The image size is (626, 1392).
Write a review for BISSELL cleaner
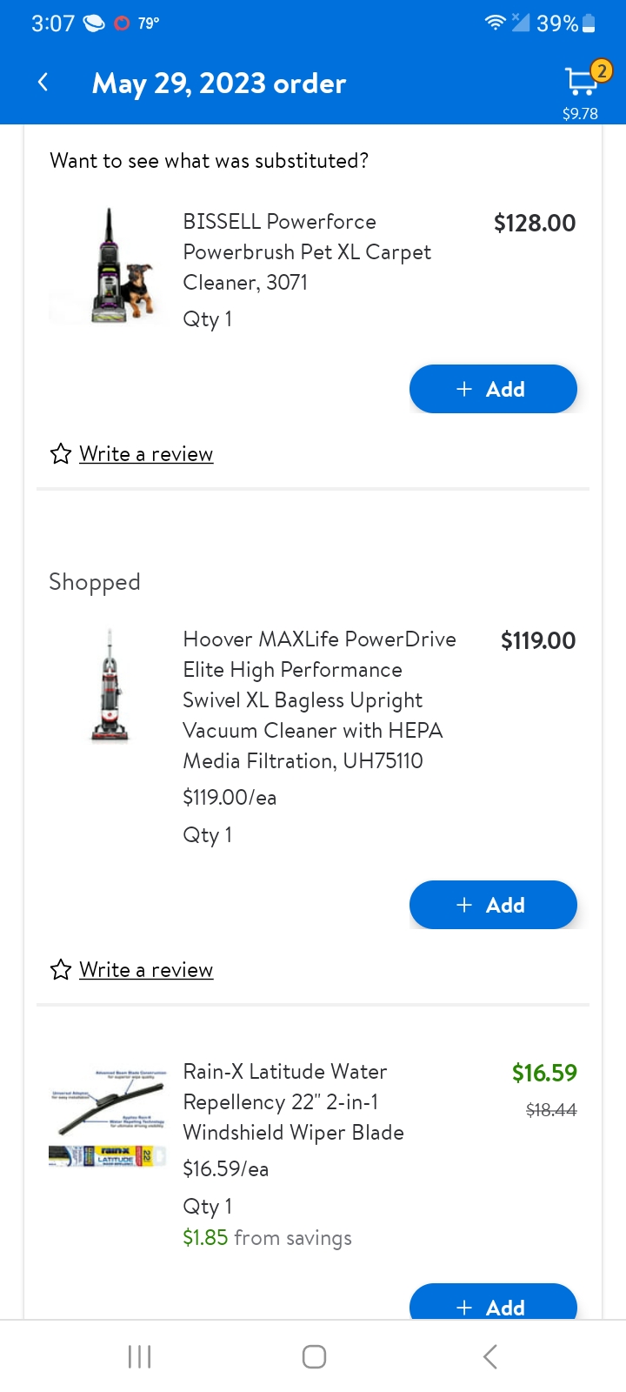coord(146,454)
